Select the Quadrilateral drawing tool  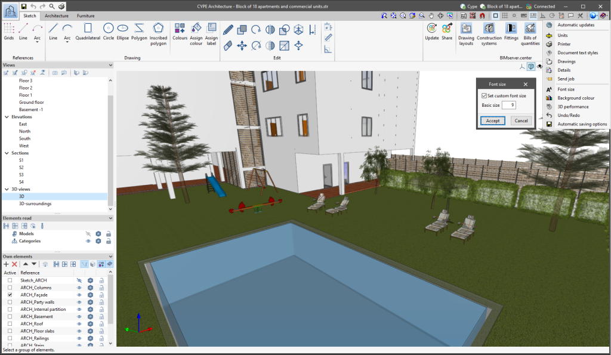[x=88, y=30]
